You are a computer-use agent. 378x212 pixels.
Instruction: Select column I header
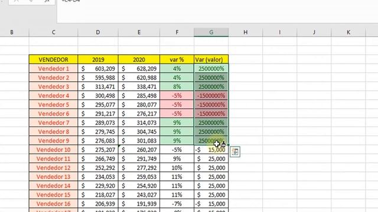[x=279, y=32]
